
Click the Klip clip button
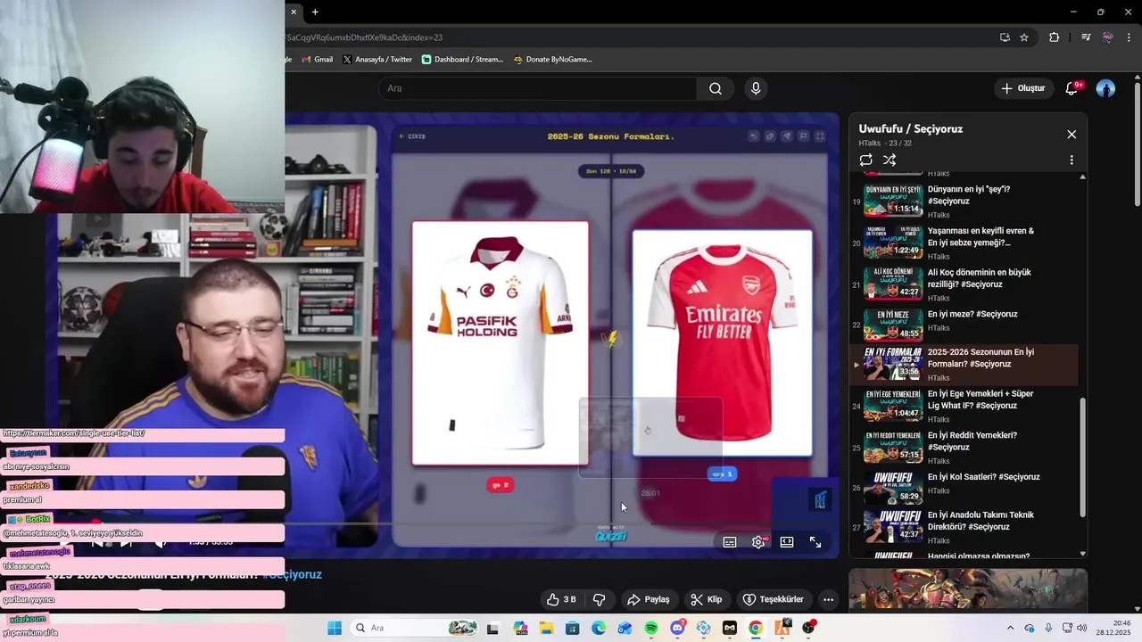(708, 599)
